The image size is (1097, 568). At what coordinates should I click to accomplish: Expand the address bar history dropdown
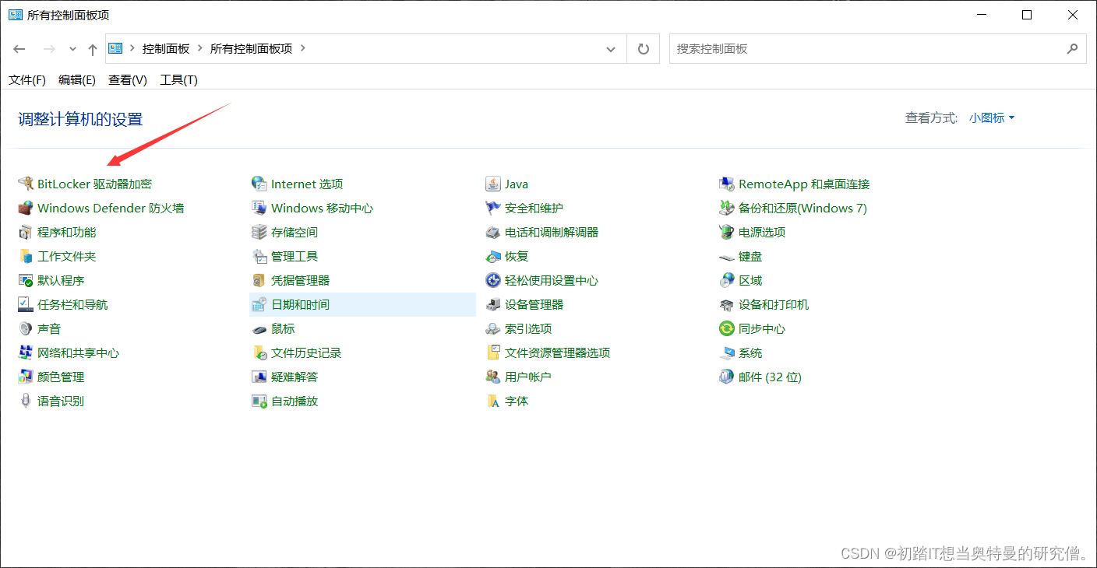[x=611, y=49]
